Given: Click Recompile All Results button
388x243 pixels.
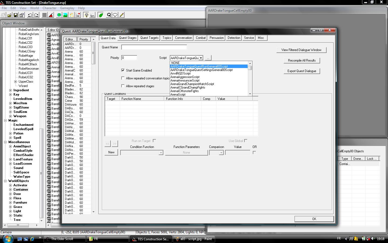Looking at the screenshot, I should click(302, 60).
